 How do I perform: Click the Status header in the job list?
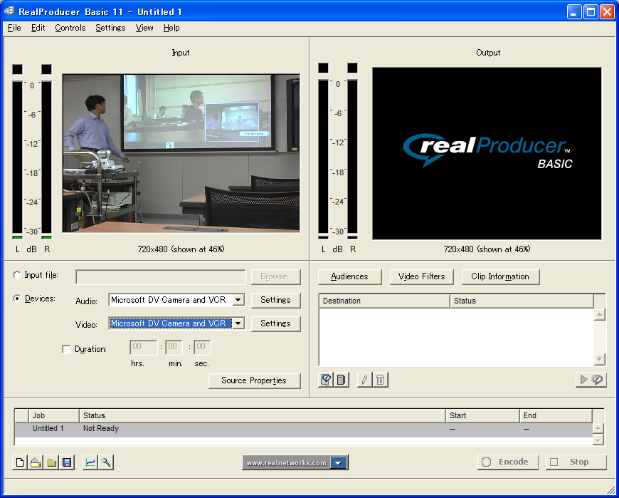262,416
